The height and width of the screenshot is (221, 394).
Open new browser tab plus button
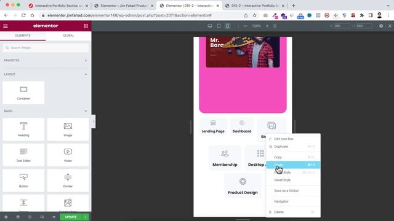(293, 6)
